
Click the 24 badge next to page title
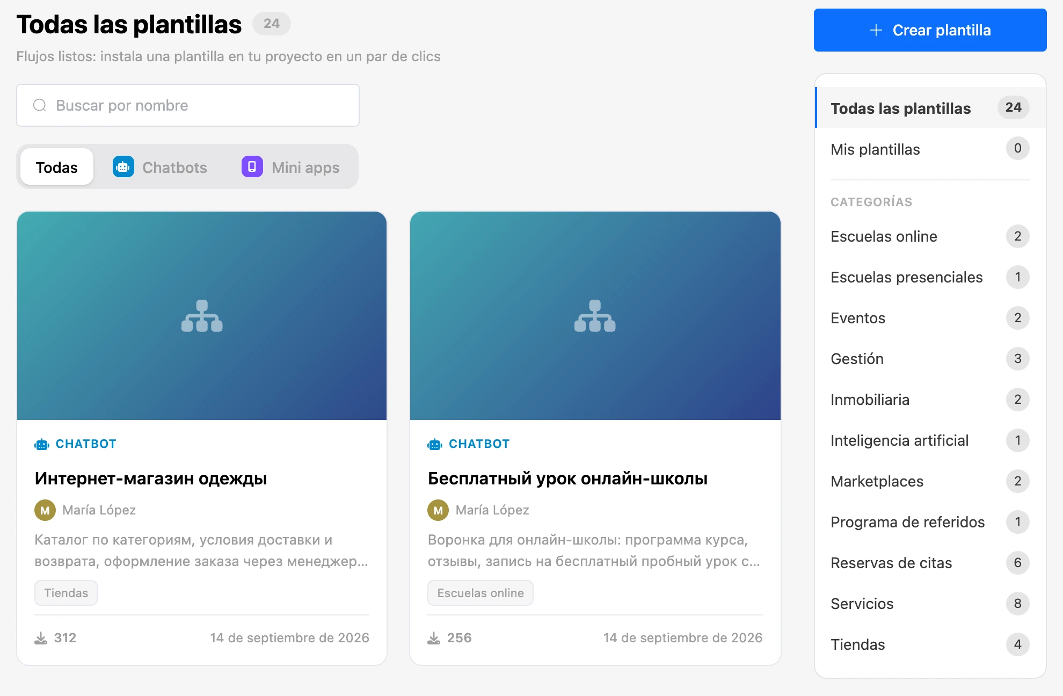coord(272,24)
